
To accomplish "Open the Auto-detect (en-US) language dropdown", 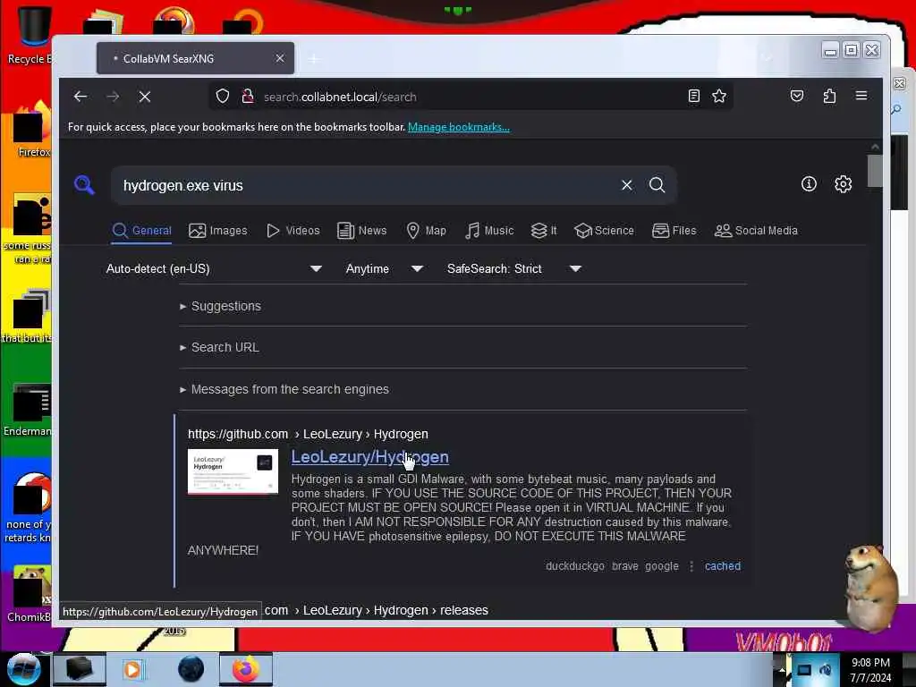I will coord(214,268).
